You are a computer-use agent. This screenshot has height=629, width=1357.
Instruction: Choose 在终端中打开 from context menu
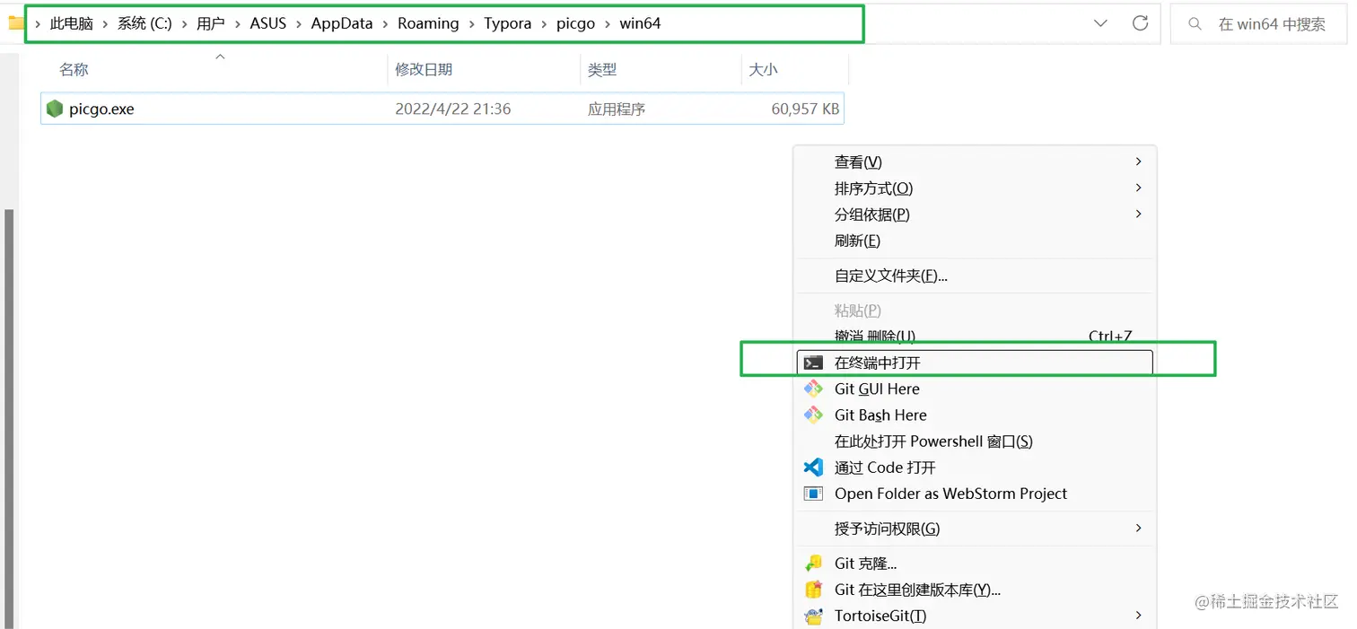975,363
